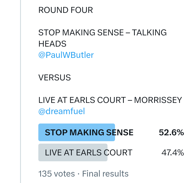Viewport: 193px width, 183px height.
Task: Click the "ROUND FOUR" heading text
Action: [x=66, y=10]
